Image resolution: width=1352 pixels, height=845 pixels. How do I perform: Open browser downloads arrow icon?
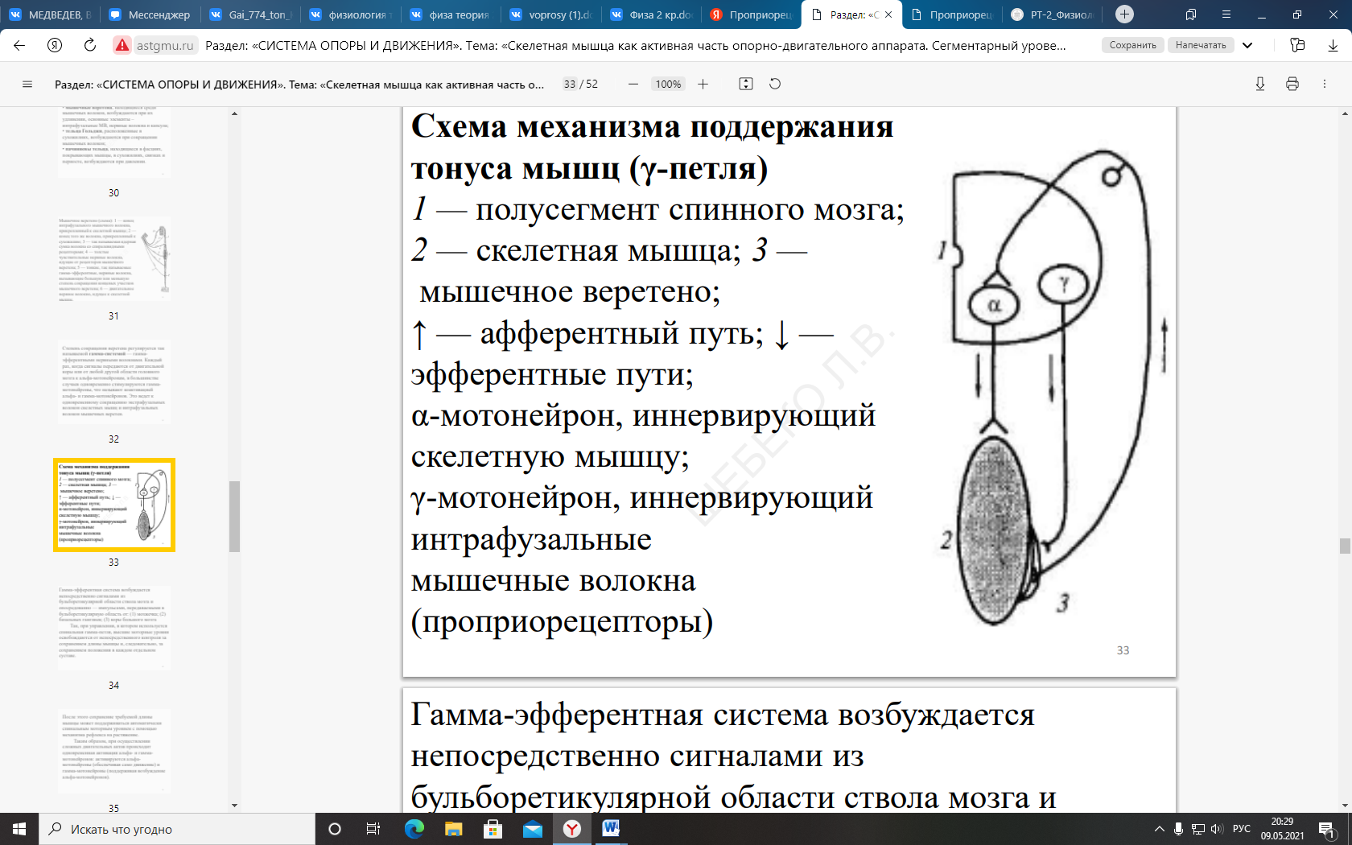[1333, 45]
